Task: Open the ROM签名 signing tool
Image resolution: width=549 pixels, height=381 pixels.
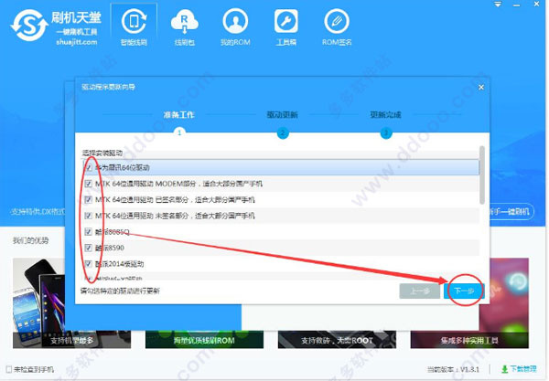Action: (337, 26)
